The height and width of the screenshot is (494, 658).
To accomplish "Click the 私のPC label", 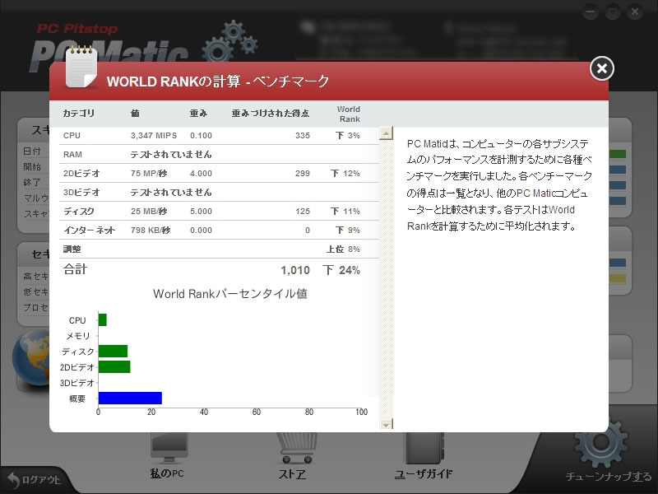I will pyautogui.click(x=167, y=474).
